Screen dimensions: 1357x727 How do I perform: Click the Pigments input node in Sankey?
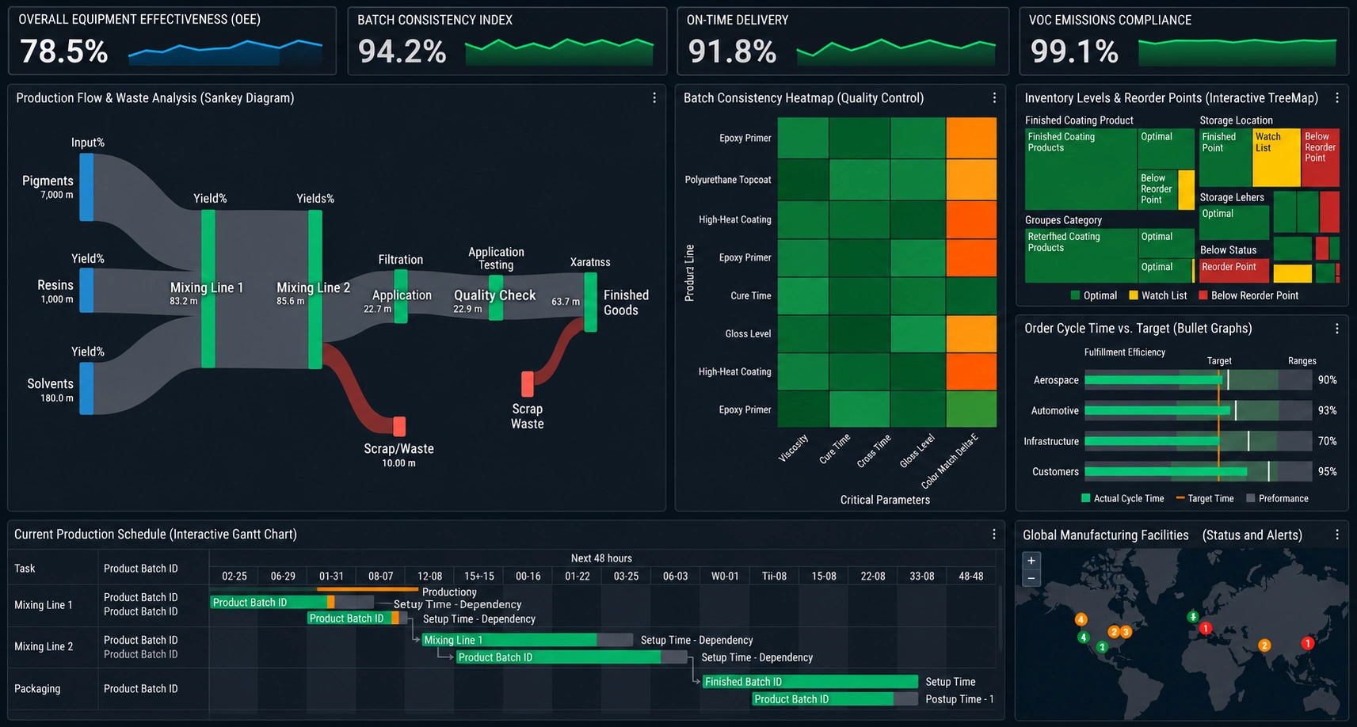click(86, 187)
